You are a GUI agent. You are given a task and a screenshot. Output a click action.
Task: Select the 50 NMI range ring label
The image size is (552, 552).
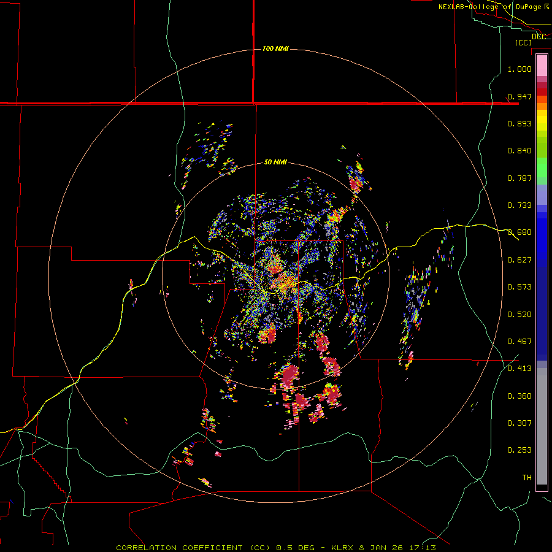275,162
